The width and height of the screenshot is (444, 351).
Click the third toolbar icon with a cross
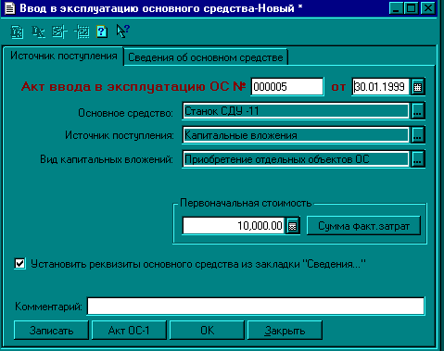[x=59, y=31]
